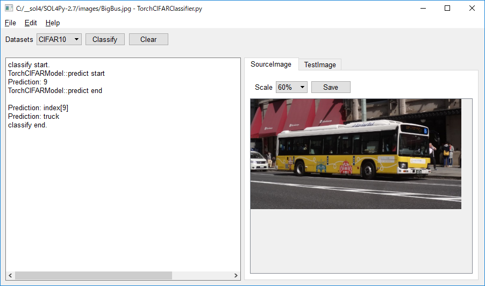Click the 'Prediction: truck' log line

coord(33,116)
